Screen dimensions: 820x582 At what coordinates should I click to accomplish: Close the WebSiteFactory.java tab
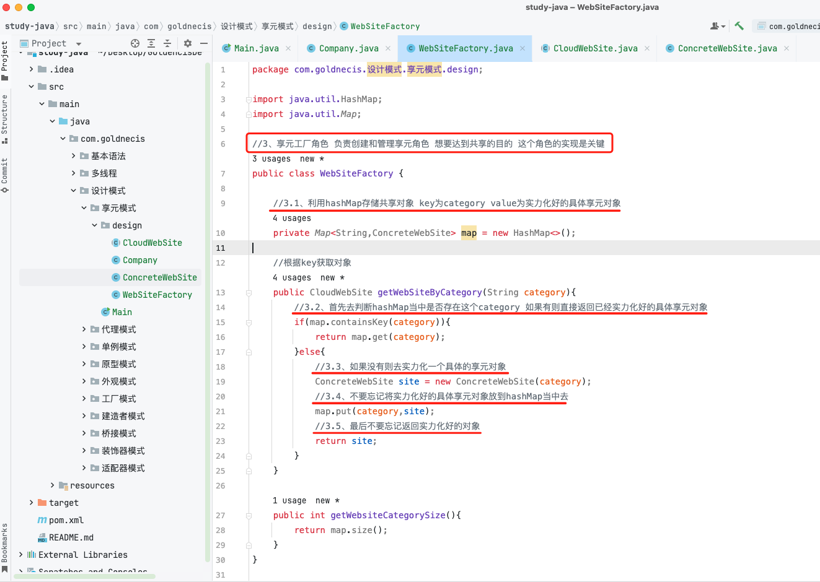pos(522,48)
